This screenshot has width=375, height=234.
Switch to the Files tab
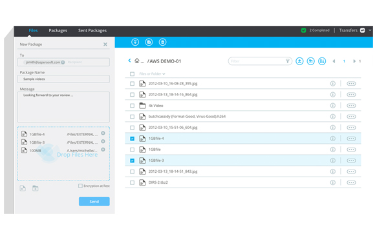[33, 30]
